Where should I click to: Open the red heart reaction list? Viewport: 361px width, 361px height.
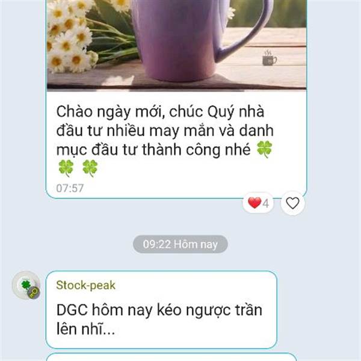tap(258, 203)
